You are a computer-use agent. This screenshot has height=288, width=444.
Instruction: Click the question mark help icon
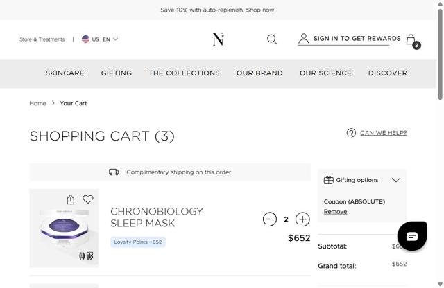coord(351,133)
